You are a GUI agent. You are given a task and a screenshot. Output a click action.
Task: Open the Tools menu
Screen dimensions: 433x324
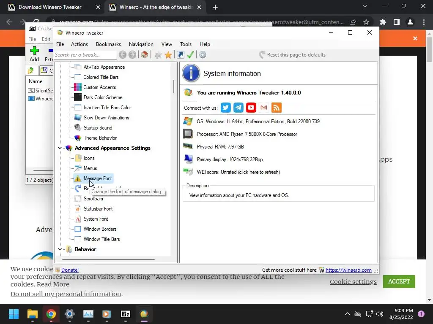point(186,44)
